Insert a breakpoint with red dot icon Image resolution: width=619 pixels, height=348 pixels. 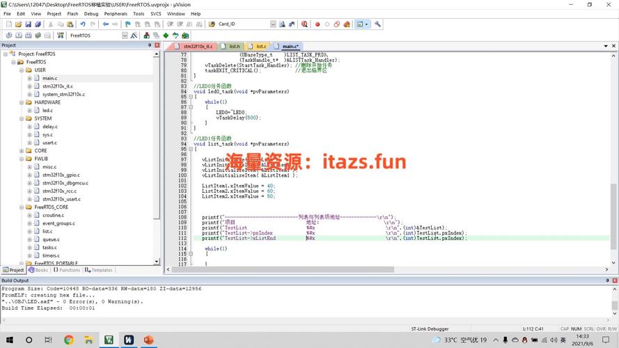click(318, 24)
